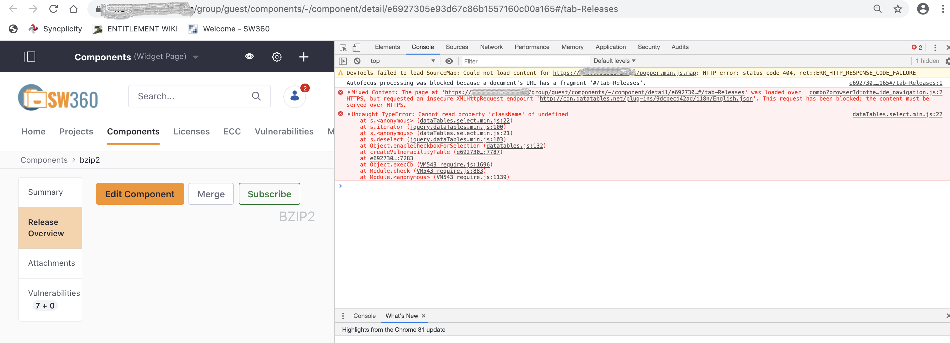
Task: Toggle the device toolbar in DevTools
Action: (356, 47)
